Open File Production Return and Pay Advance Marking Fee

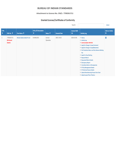click(92, 51)
